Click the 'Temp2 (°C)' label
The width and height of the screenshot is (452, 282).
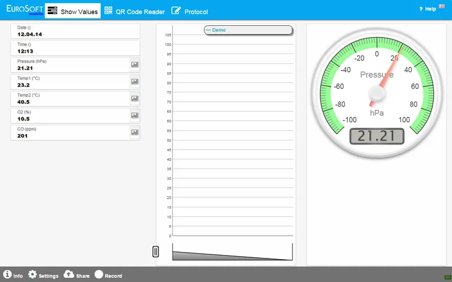(x=28, y=95)
